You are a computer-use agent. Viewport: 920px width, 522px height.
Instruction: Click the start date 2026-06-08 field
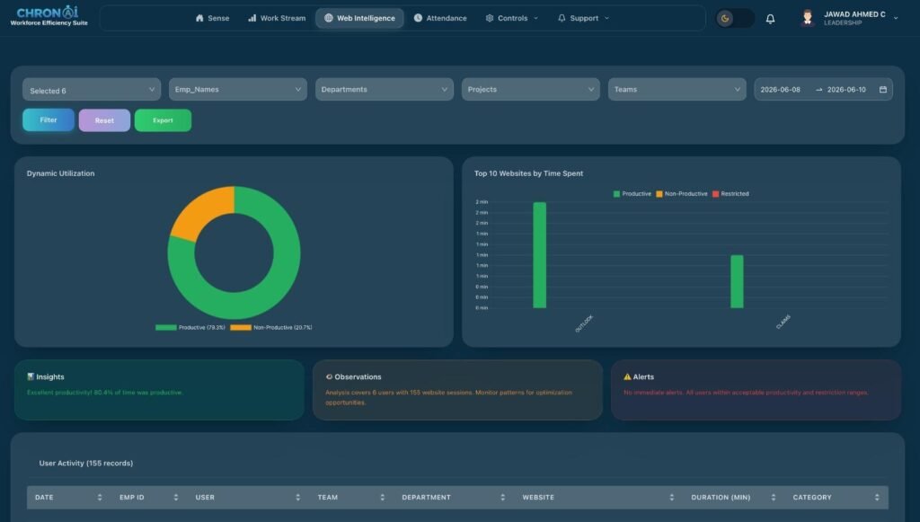click(781, 89)
